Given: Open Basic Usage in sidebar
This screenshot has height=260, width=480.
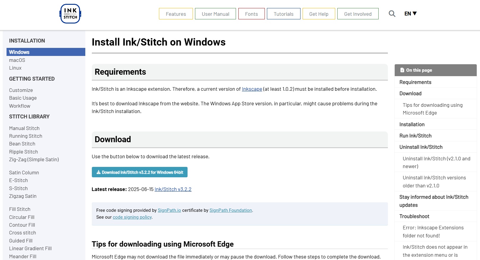Looking at the screenshot, I should point(23,98).
